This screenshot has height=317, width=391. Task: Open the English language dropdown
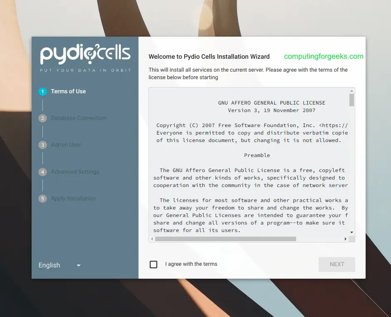coord(59,265)
